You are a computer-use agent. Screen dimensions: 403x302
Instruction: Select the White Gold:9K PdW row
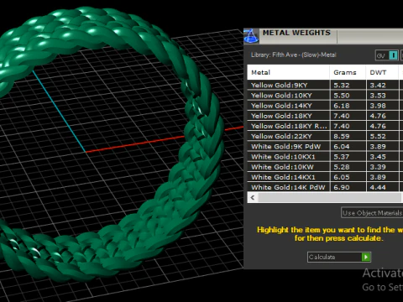click(x=325, y=146)
